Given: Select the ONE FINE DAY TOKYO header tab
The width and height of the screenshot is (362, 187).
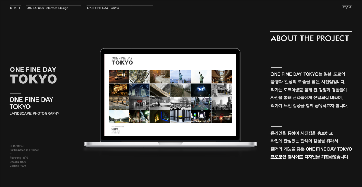Looking at the screenshot, I should coord(103,8).
